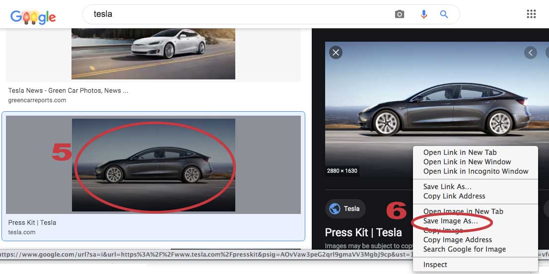Go to previous image with left arrow

(531, 53)
